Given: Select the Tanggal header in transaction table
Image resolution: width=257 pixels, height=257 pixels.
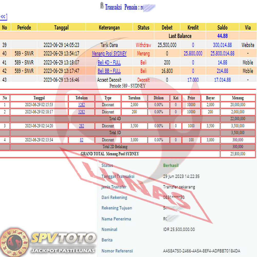Looking at the screenshot, I should coord(61,27).
